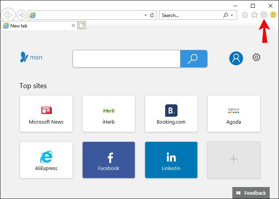
Task: Close the New tab tab
Action: (x=73, y=26)
